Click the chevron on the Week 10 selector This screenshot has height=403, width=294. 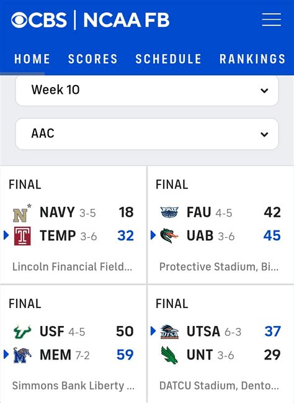tap(264, 91)
